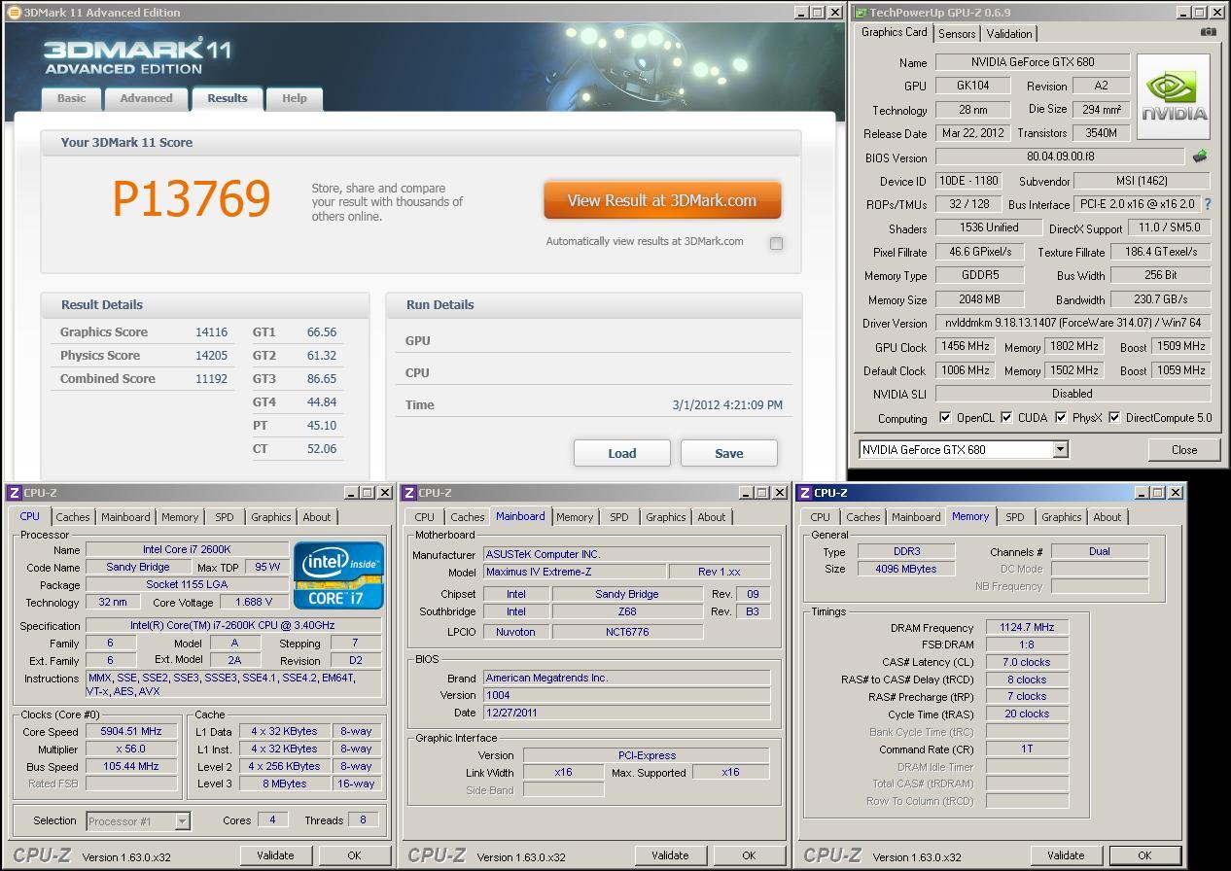This screenshot has width=1231, height=871.
Task: Click the DRAM Frequency value 1124.7 MHz
Action: (x=1027, y=628)
